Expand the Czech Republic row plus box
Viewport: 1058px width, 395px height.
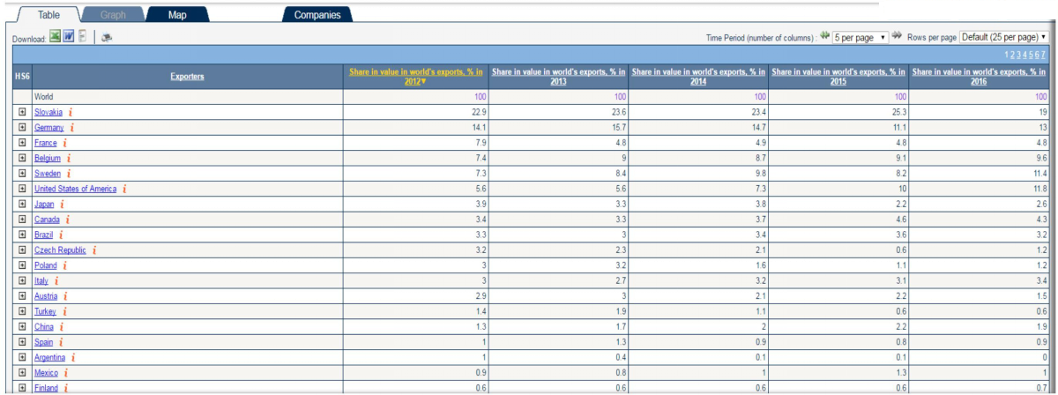[22, 250]
